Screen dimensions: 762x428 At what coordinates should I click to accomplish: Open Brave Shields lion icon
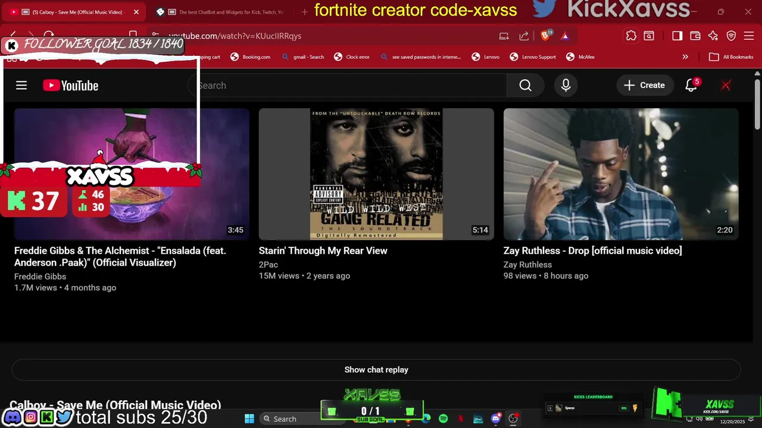point(545,36)
